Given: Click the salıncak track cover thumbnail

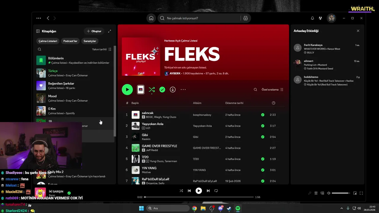Looking at the screenshot, I should [136, 115].
